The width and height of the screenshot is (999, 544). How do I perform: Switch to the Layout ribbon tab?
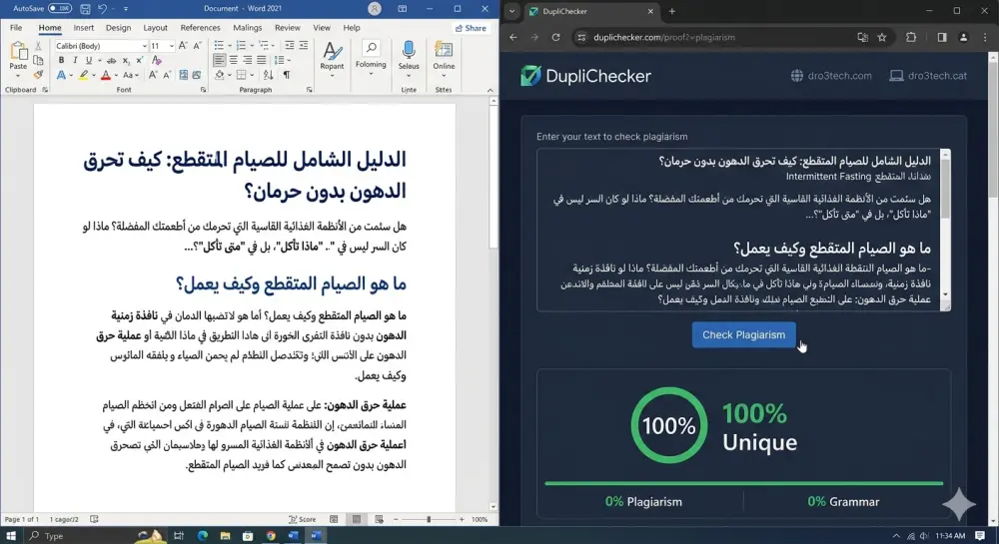156,28
